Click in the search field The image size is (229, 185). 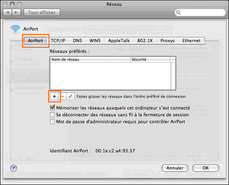coord(200,12)
